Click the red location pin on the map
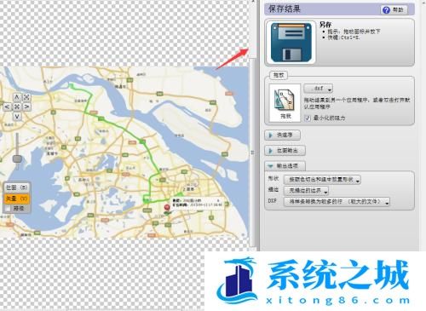 pos(167,208)
